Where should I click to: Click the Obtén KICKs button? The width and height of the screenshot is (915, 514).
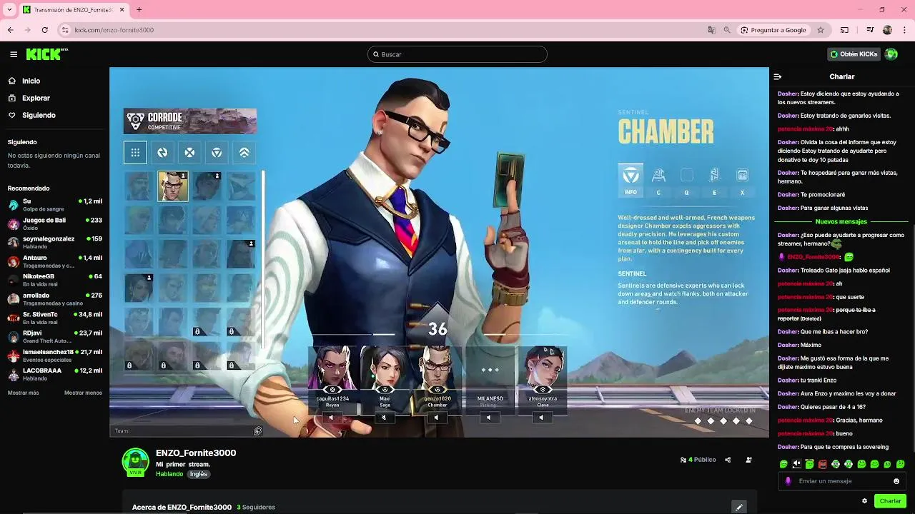coord(854,54)
